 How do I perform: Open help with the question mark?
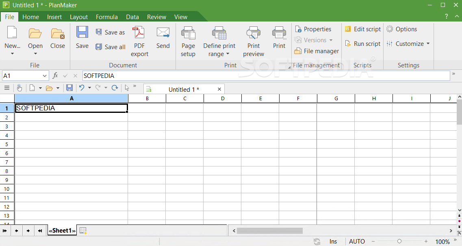tap(447, 17)
